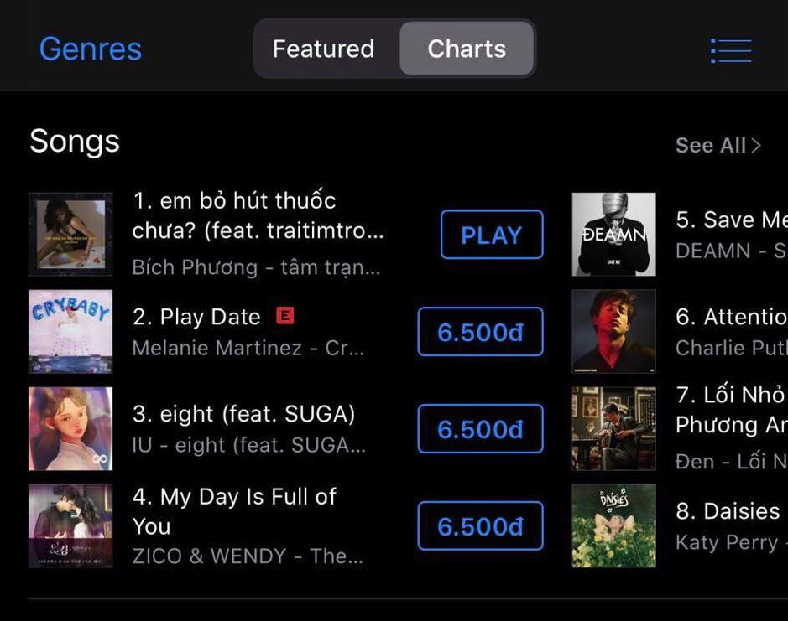
Task: Tap the Cry Baby album cover
Action: 70,332
